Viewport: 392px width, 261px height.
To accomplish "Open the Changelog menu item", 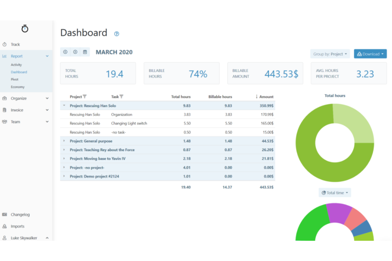I will click(20, 214).
